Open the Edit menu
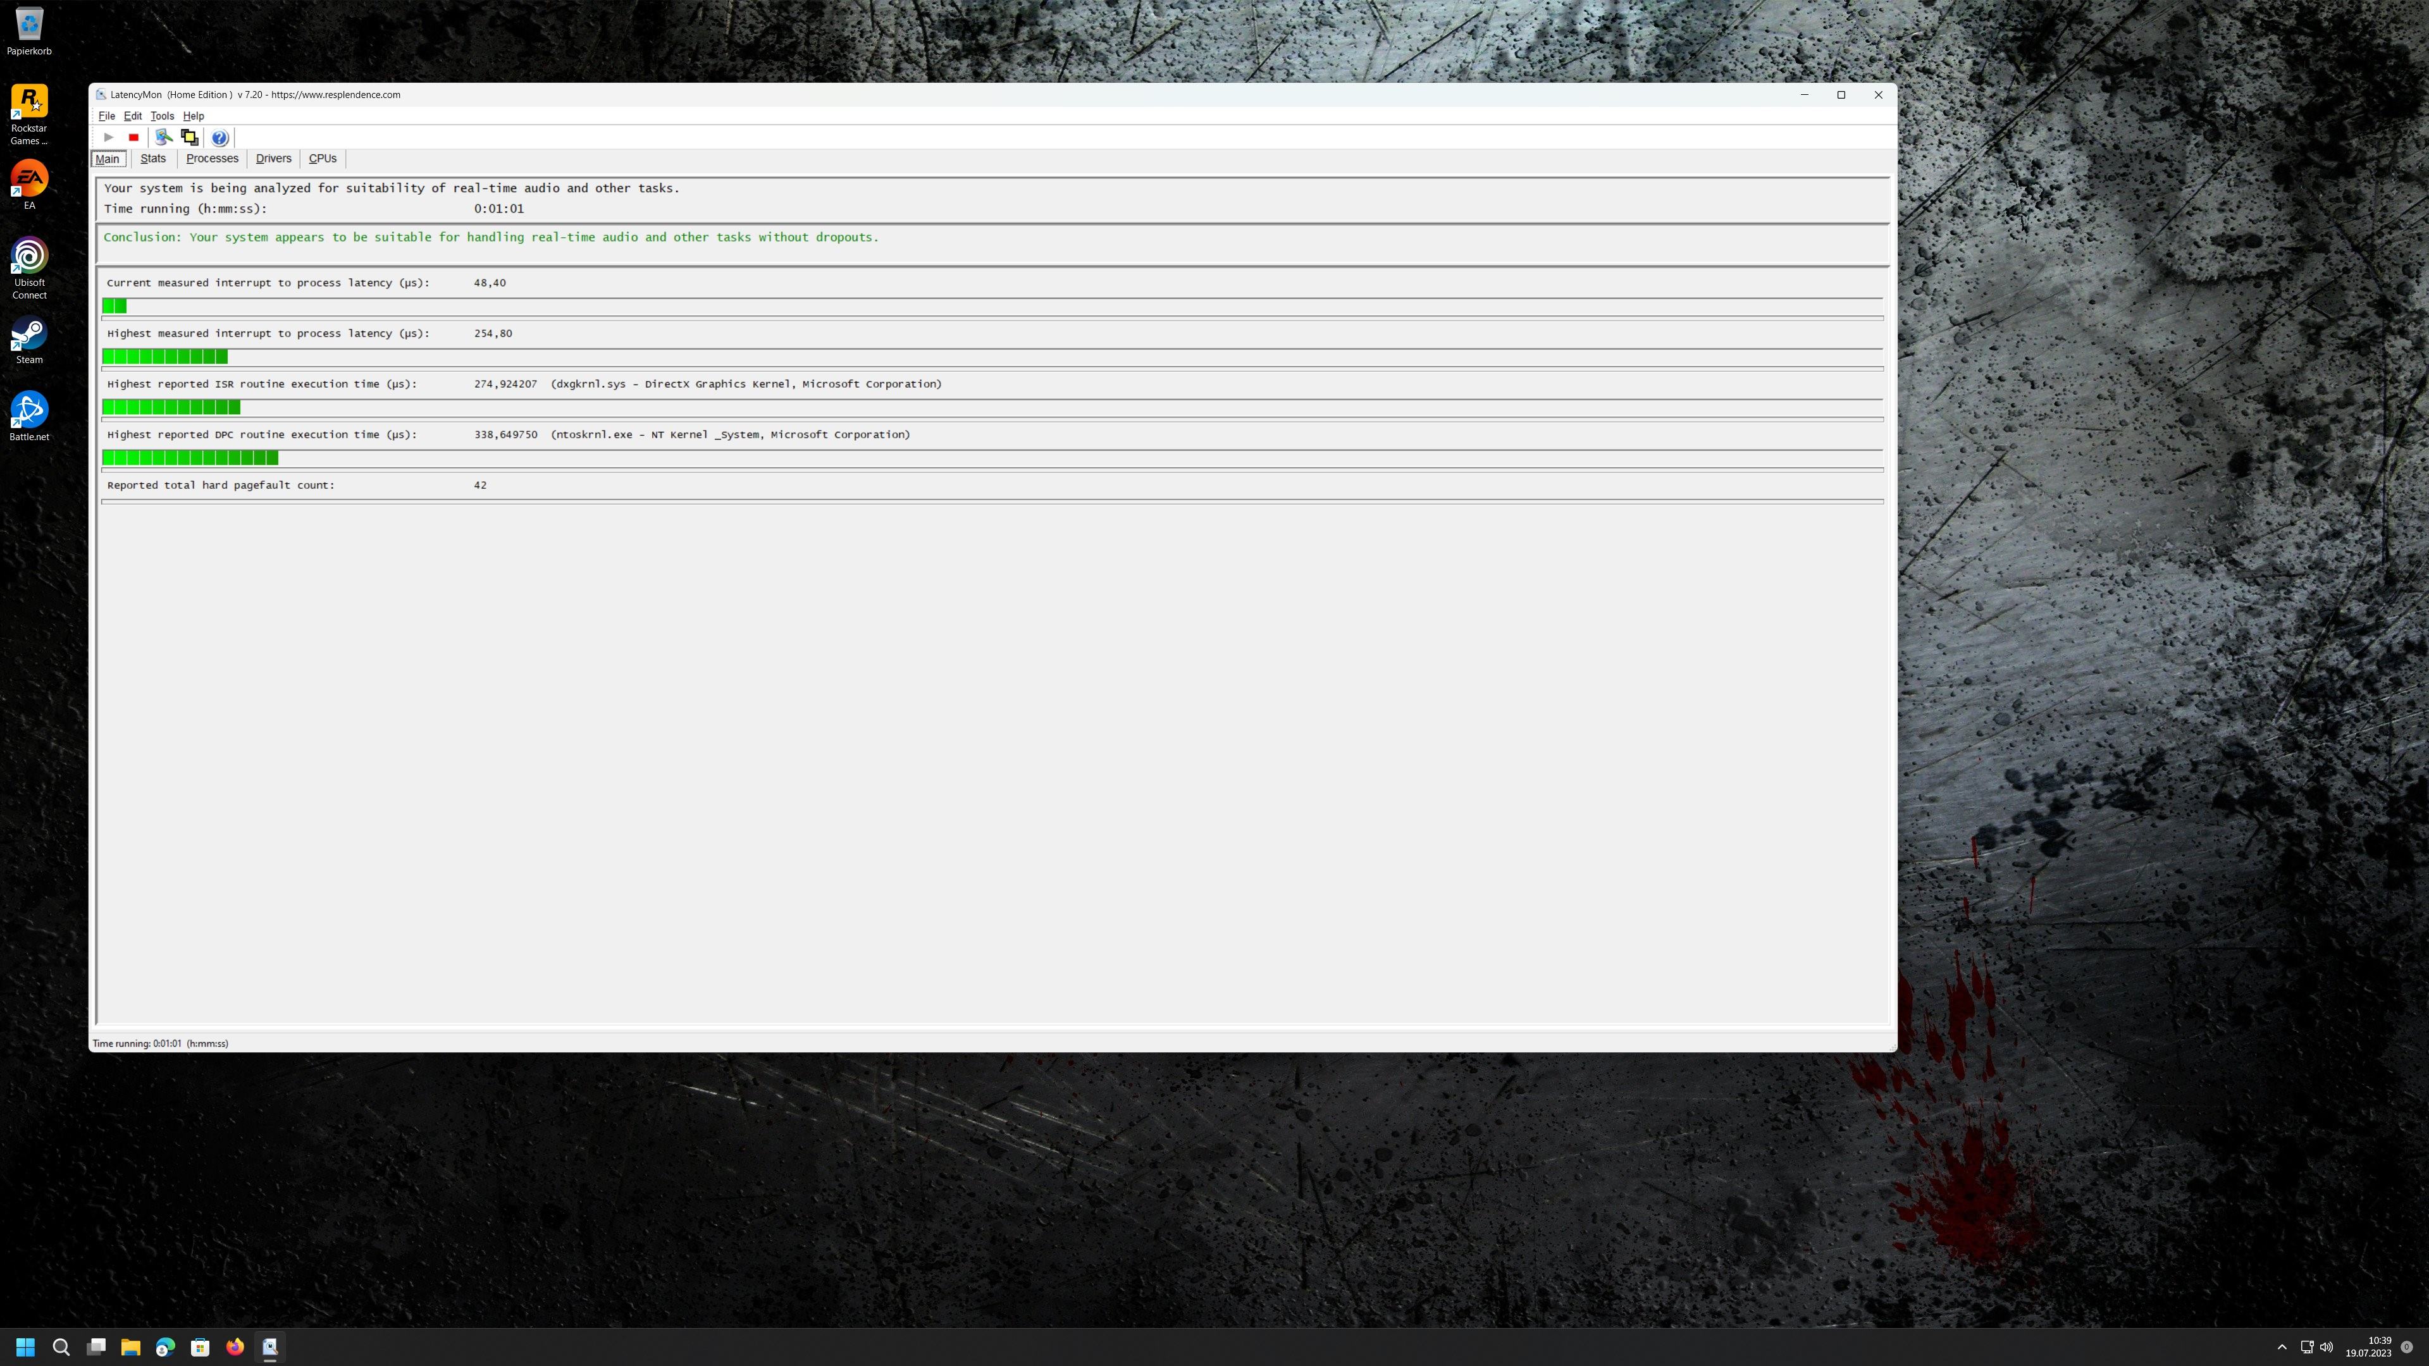The image size is (2429, 1366). (133, 116)
